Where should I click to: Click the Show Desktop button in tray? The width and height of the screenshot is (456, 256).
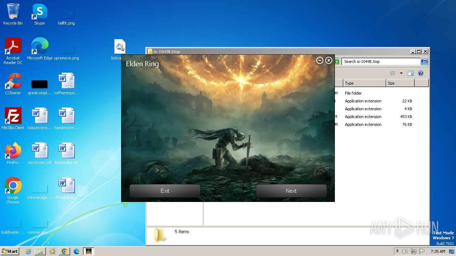coord(452,251)
